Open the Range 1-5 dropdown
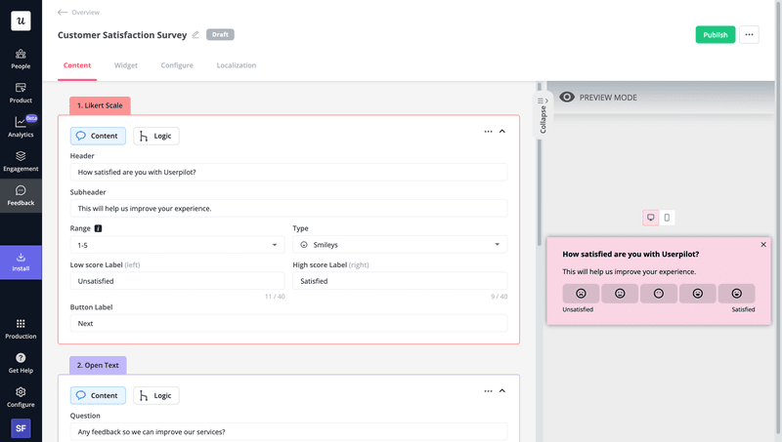The width and height of the screenshot is (782, 442). (x=177, y=245)
